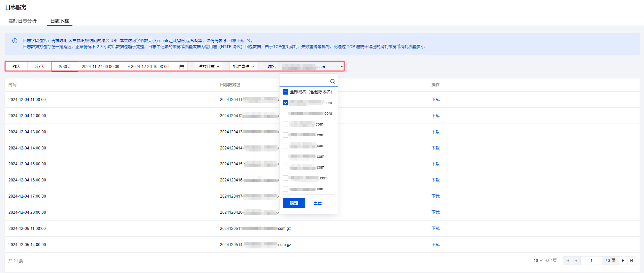Jump to the first page of results

pos(568,261)
